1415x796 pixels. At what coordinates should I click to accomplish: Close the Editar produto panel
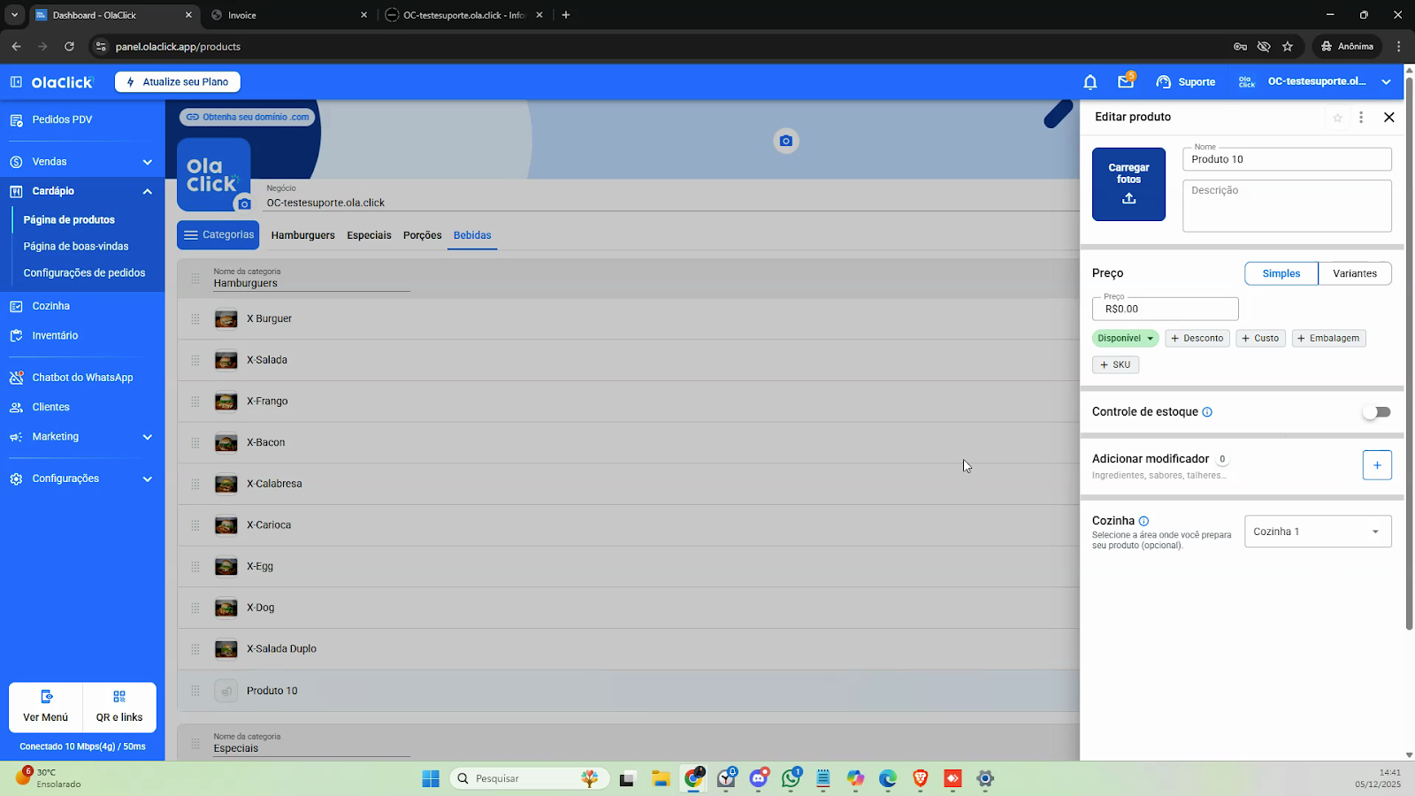[1388, 118]
